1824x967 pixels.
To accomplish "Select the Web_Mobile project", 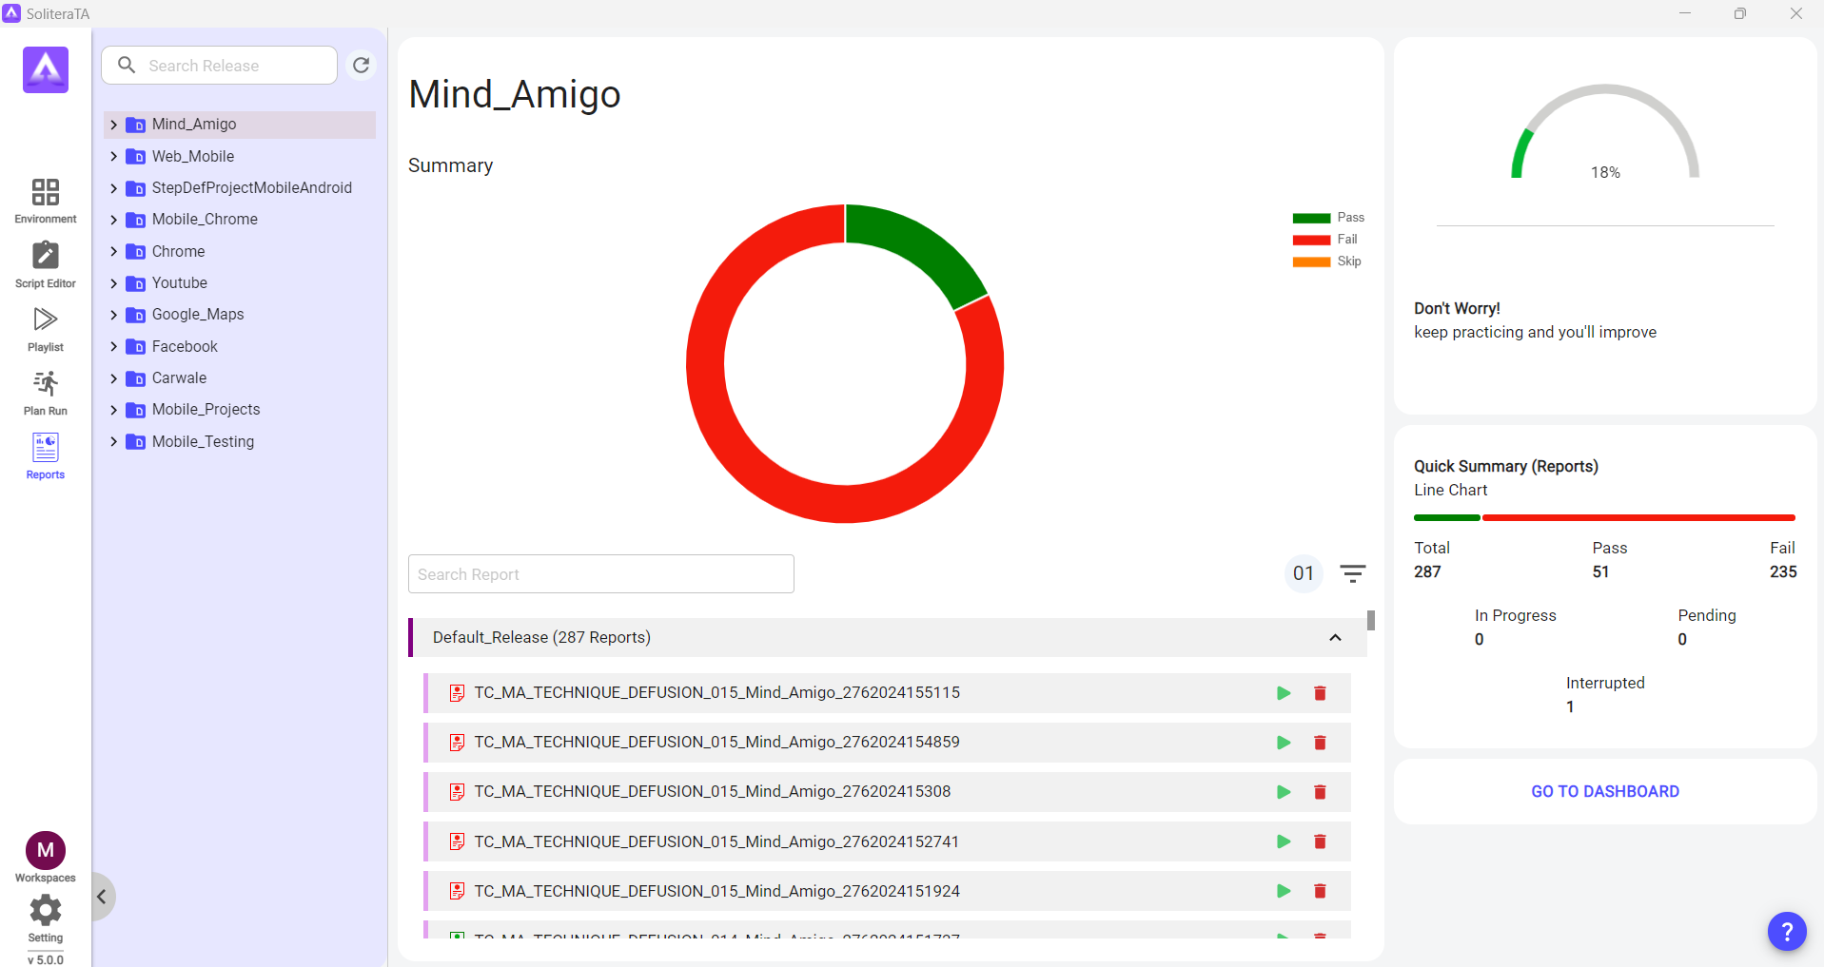I will pyautogui.click(x=193, y=156).
